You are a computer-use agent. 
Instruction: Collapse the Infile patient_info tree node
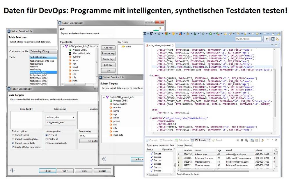(63, 46)
